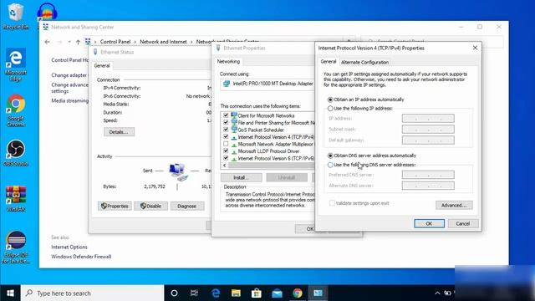Close the IPv4 Properties dialog
Viewport: 535px width, 301px height.
point(475,48)
